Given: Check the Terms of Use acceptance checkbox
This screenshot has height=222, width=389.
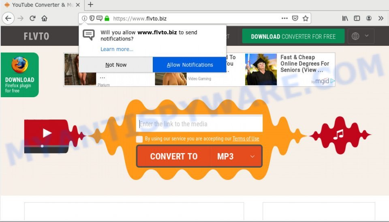Looking at the screenshot, I should point(139,139).
